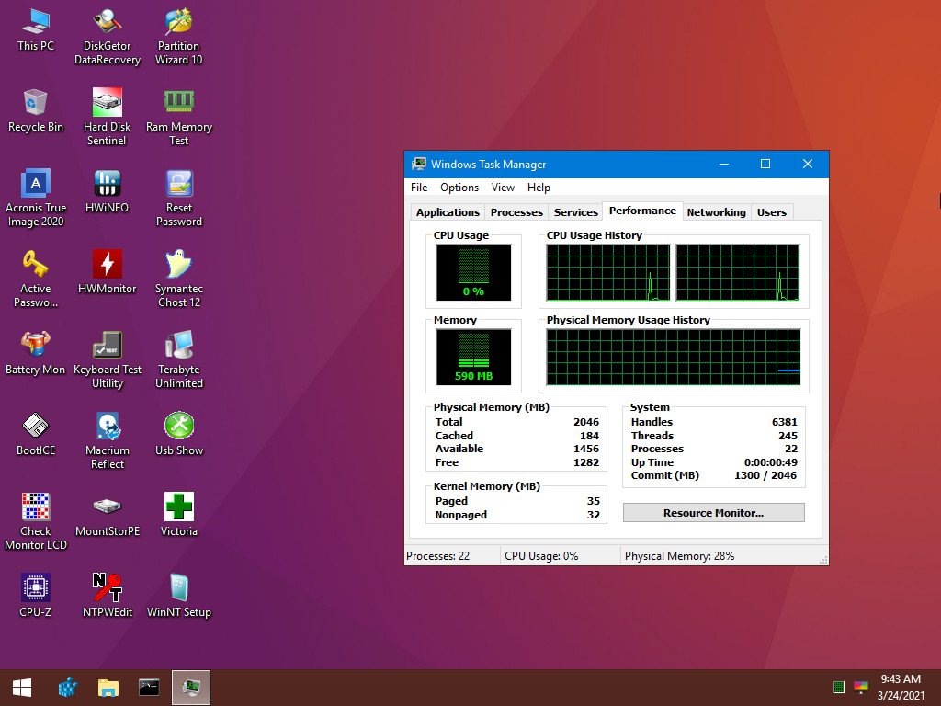Open the Help menu
Screen dimensions: 941x706
tap(539, 188)
